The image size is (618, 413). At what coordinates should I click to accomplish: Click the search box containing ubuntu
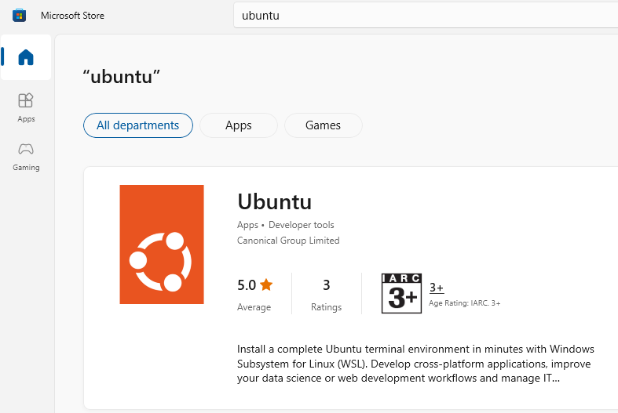click(426, 16)
